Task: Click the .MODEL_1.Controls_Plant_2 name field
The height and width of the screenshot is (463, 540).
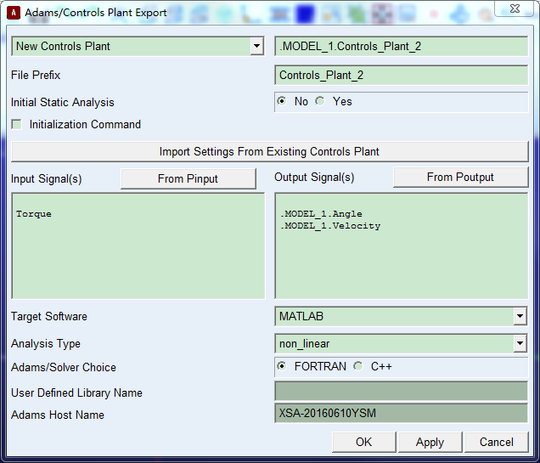Action: tap(401, 47)
